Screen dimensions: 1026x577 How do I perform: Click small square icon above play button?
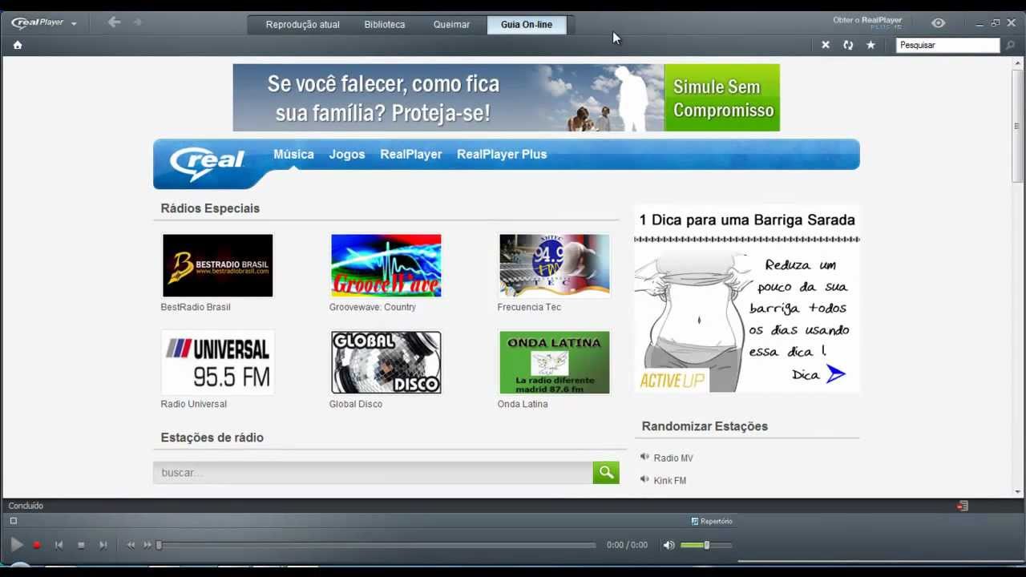tap(13, 521)
